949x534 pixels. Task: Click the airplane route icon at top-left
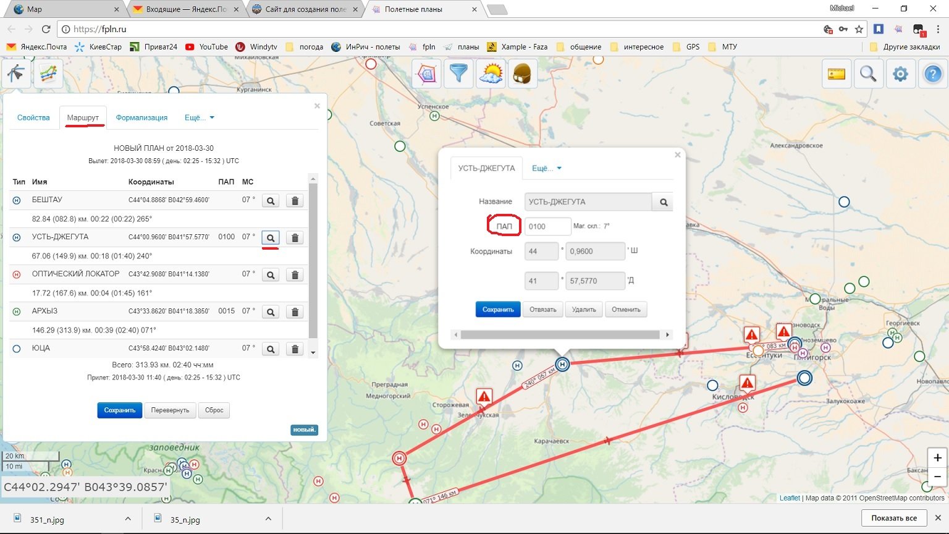[x=16, y=74]
